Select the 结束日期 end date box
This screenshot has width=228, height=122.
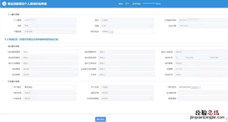[214, 58]
